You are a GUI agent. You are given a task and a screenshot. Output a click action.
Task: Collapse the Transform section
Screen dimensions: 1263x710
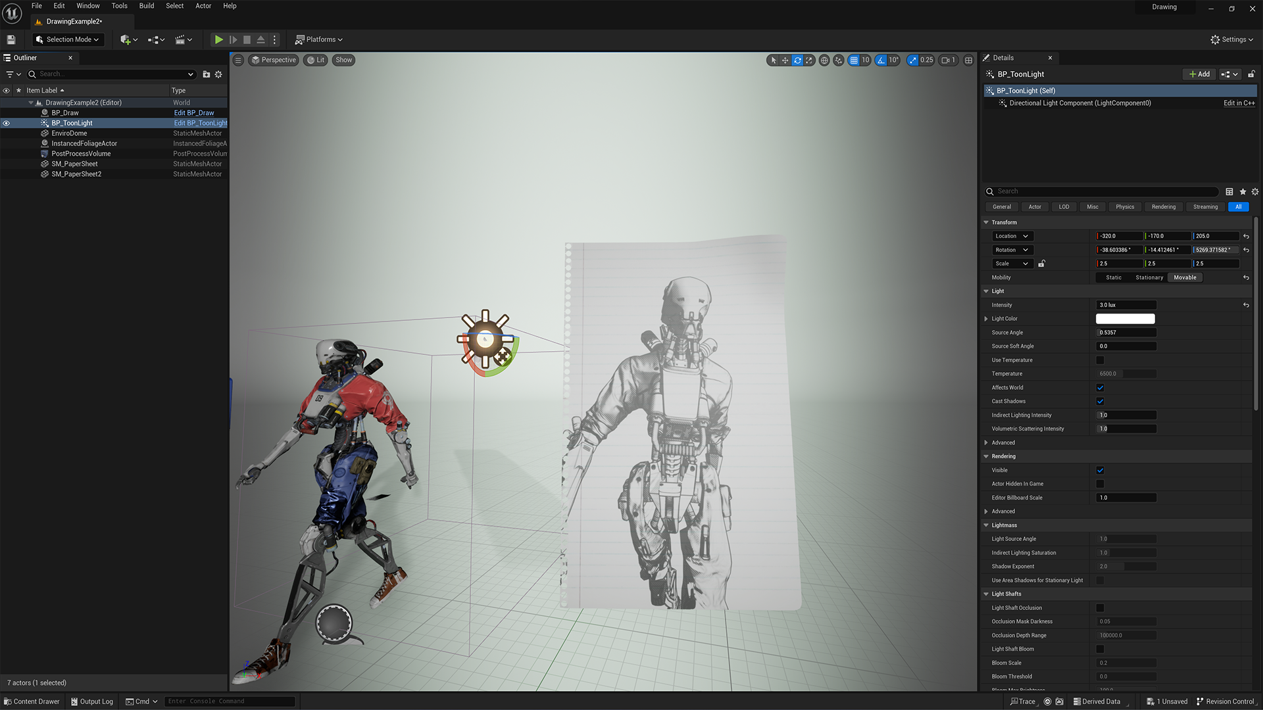pyautogui.click(x=986, y=222)
